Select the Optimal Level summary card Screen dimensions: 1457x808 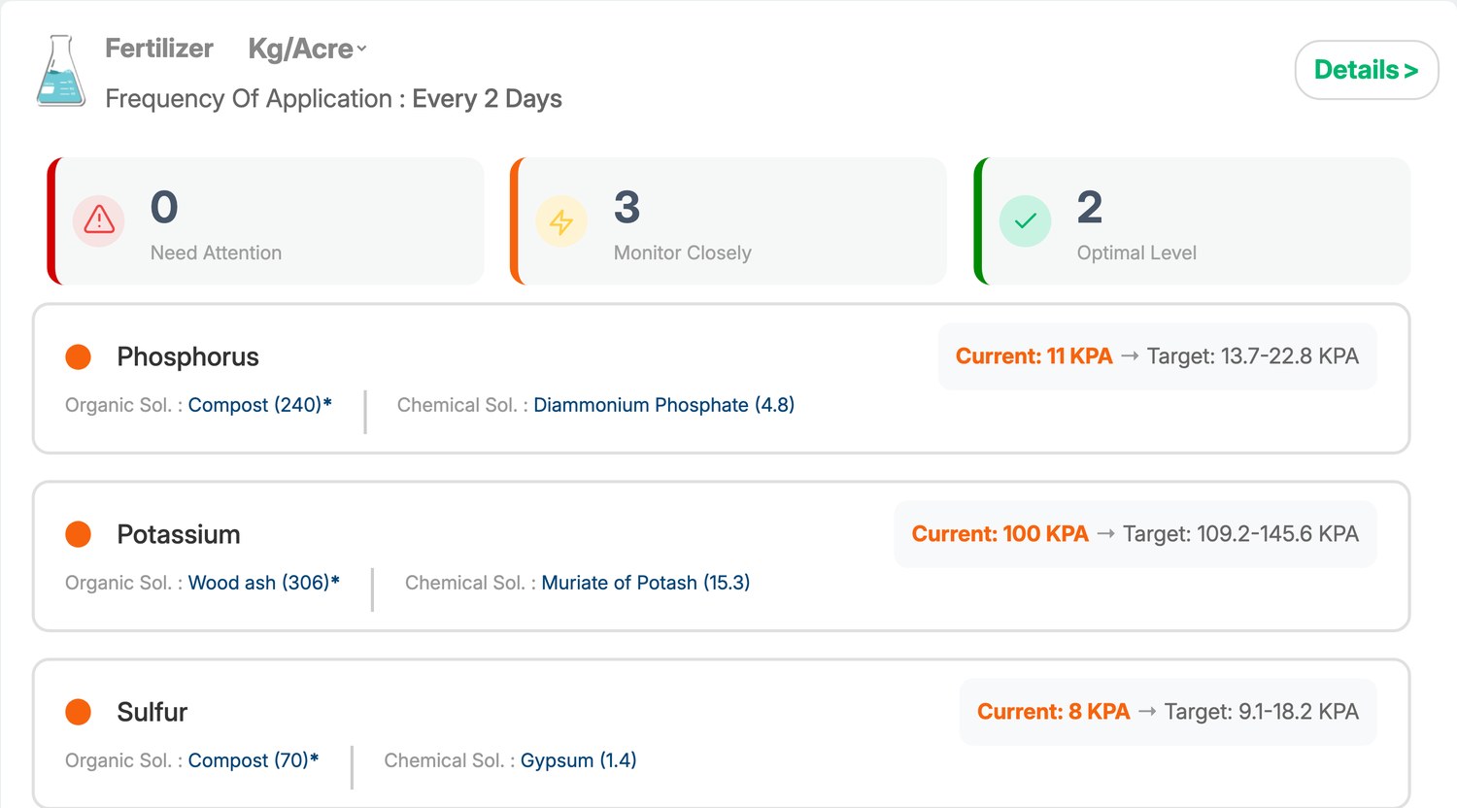point(1192,220)
